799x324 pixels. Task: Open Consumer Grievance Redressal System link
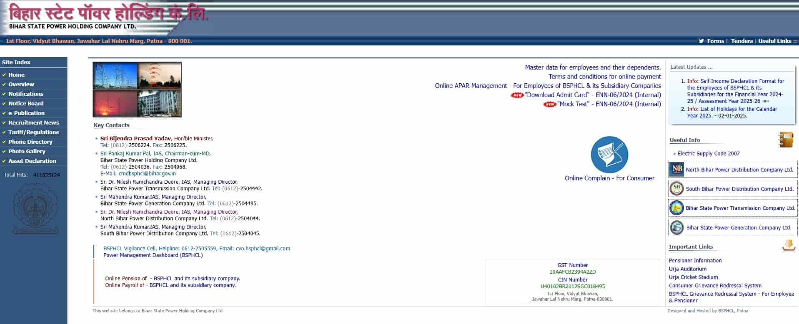coord(715,286)
